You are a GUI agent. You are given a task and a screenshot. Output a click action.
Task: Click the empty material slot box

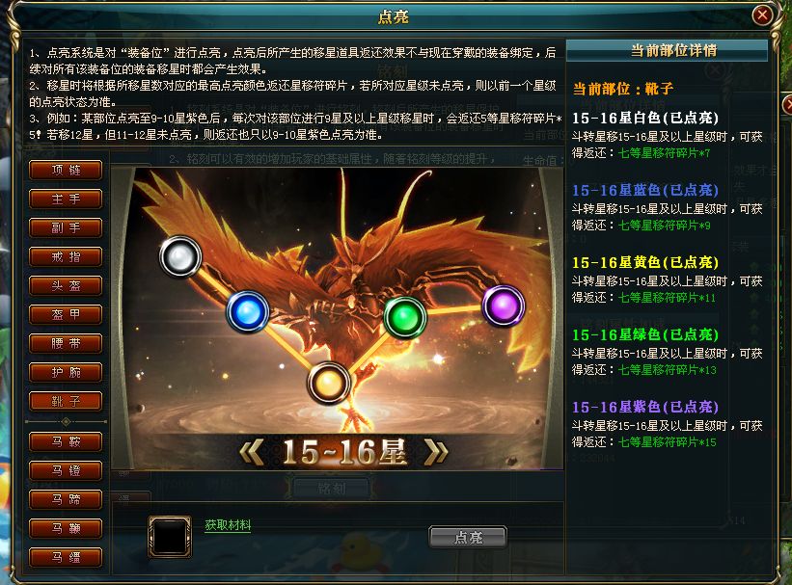[x=170, y=537]
